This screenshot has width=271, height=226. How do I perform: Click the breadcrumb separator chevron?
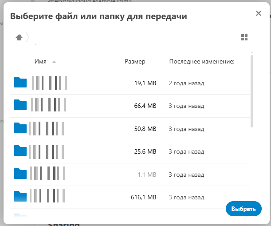coord(27,38)
